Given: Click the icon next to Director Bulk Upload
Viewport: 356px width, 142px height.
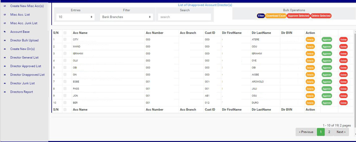Looking at the screenshot, I should click(5, 40).
